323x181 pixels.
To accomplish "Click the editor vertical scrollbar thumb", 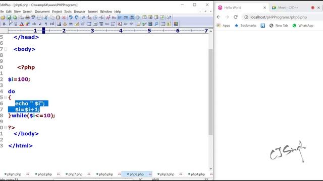I will click(210, 92).
